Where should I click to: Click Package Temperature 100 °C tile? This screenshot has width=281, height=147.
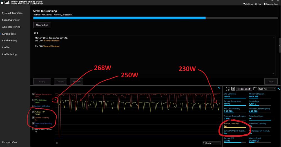click(x=235, y=103)
